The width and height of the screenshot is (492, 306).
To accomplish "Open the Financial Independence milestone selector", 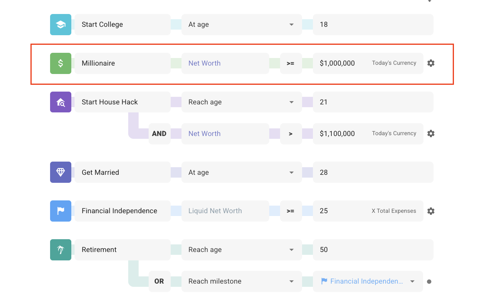I will coord(367,281).
